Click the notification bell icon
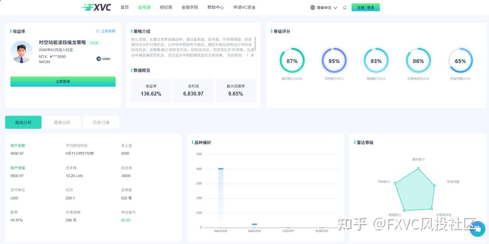The width and height of the screenshot is (489, 244). tap(344, 7)
